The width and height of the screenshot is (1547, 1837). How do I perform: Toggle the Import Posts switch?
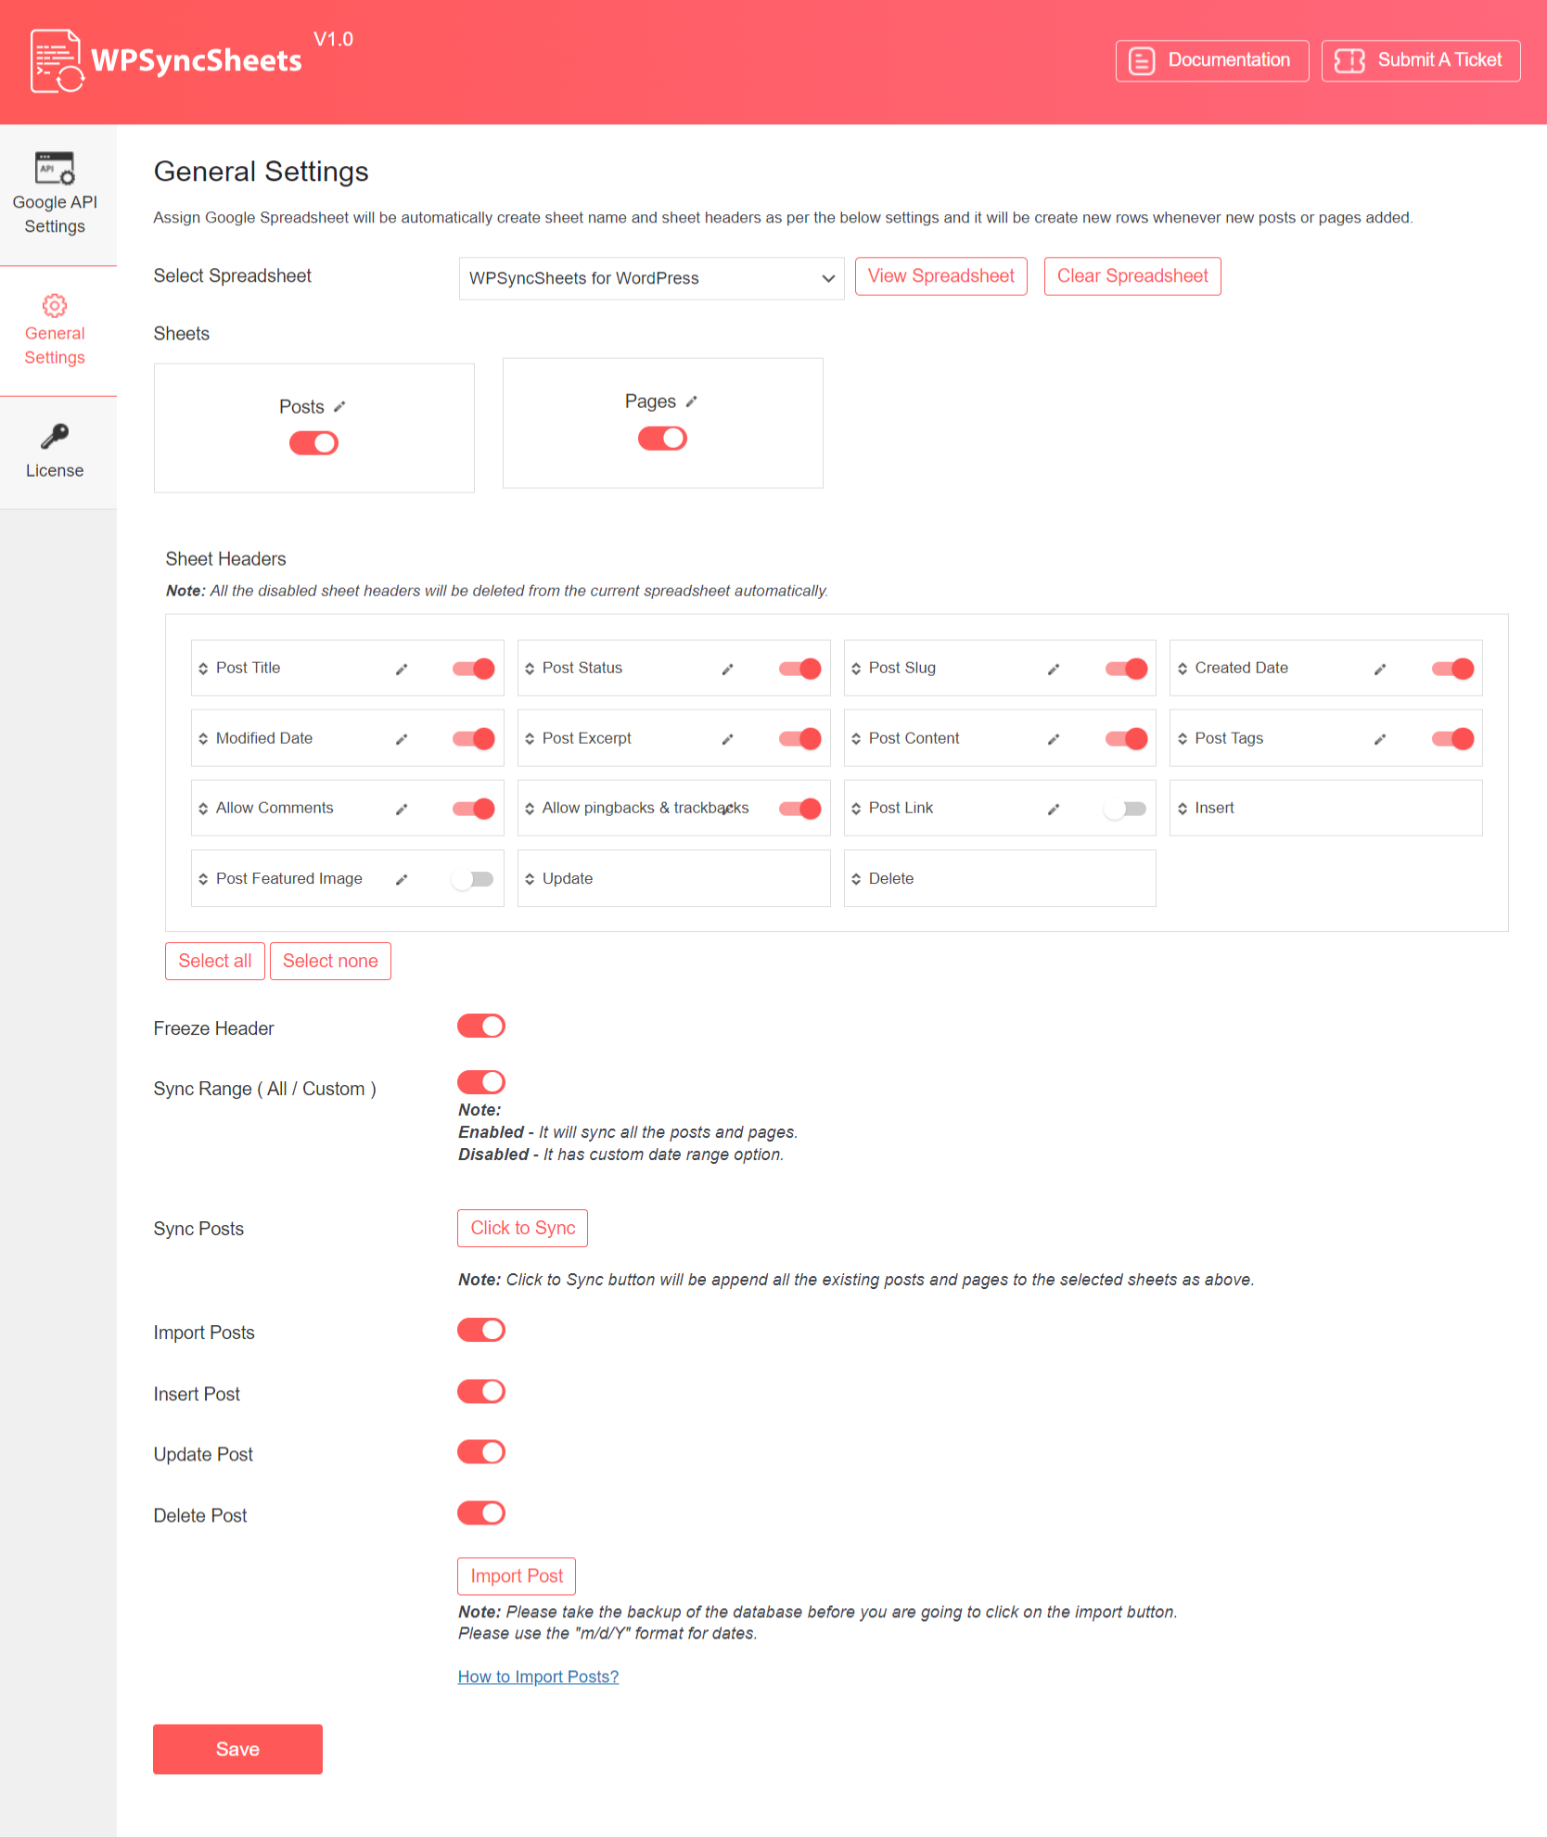tap(481, 1331)
